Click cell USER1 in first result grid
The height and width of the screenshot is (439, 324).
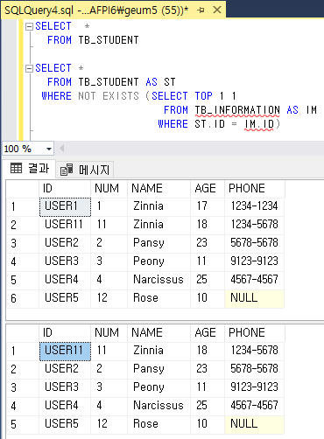tap(65, 207)
